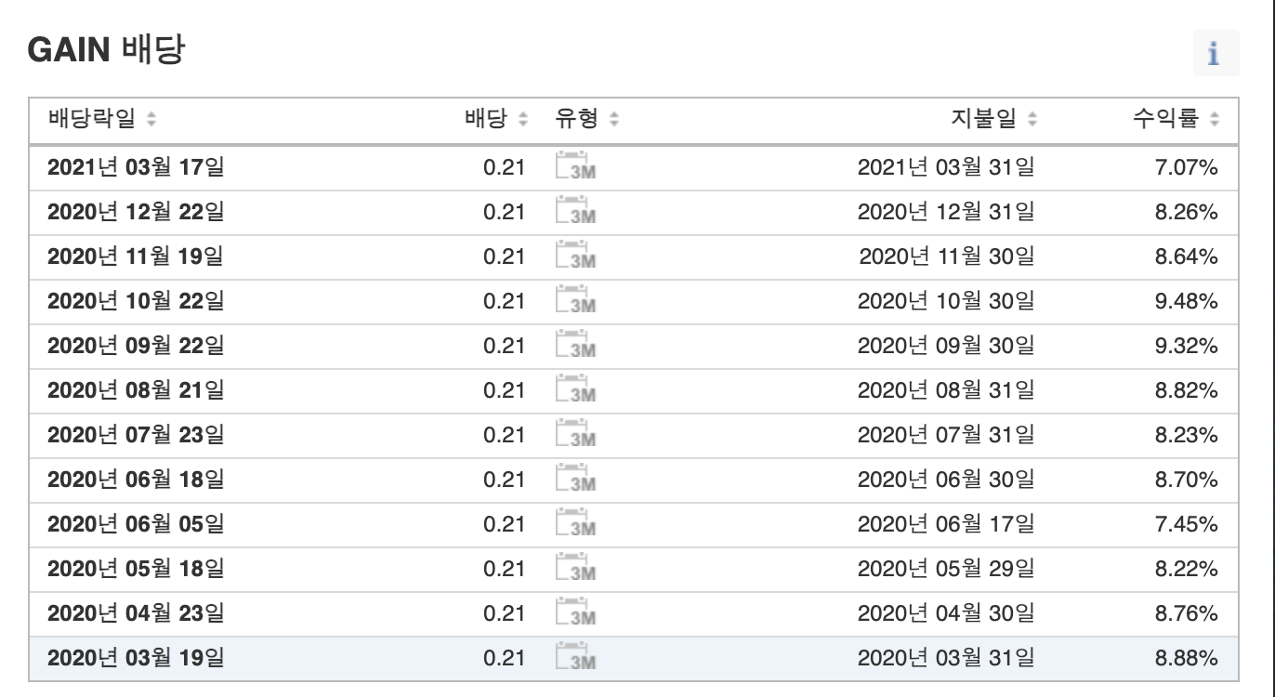Click payment date 2020년 08월 31일
The width and height of the screenshot is (1275, 697).
point(946,390)
